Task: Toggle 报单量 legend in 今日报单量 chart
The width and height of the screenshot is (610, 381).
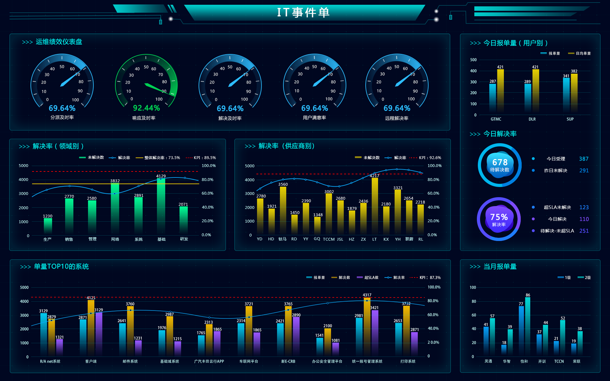Action: point(550,53)
